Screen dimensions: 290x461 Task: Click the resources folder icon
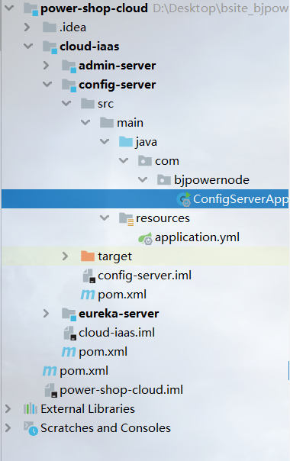point(127,219)
